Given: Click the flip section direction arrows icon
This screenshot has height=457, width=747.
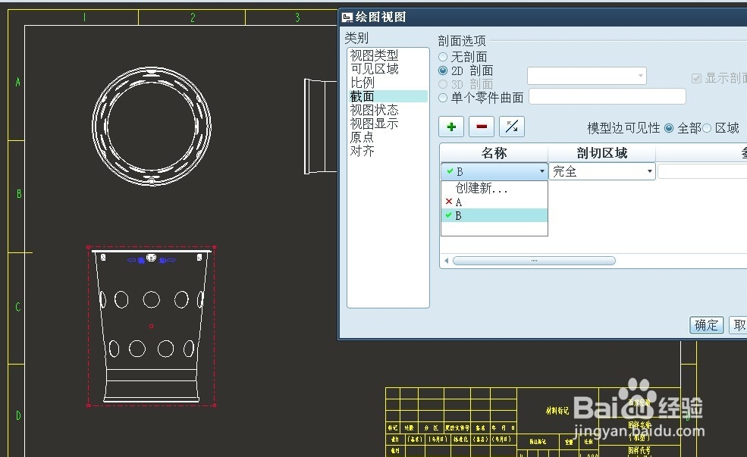Looking at the screenshot, I should [511, 127].
